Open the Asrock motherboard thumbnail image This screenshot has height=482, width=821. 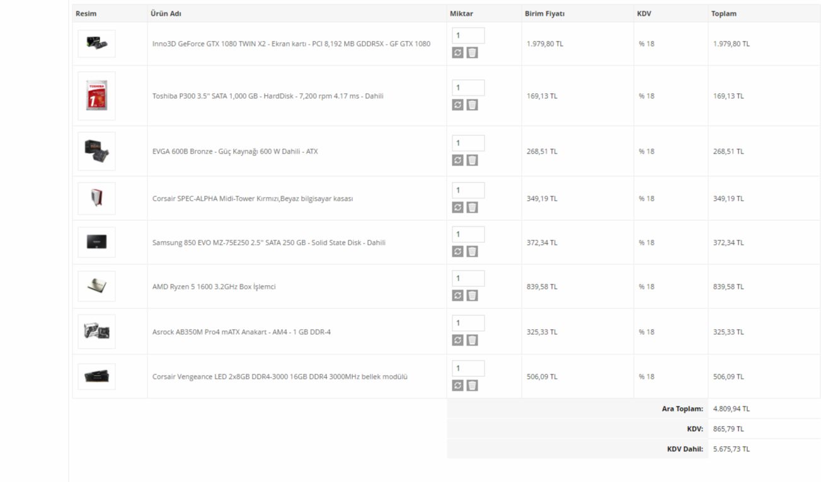click(x=96, y=332)
